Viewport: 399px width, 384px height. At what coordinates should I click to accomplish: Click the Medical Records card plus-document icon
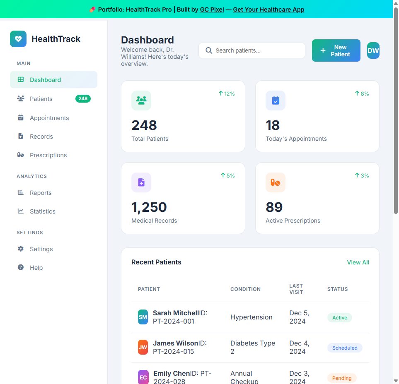coord(141,182)
